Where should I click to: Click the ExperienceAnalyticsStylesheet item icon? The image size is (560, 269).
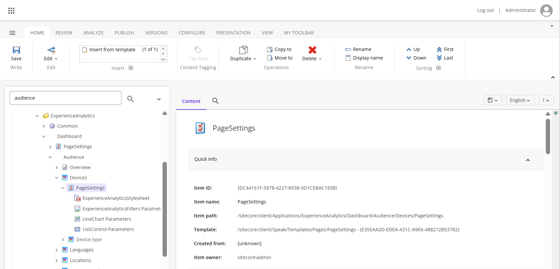coord(77,198)
